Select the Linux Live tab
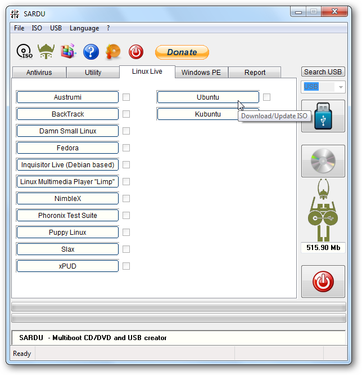This screenshot has height=375, width=362. point(147,72)
